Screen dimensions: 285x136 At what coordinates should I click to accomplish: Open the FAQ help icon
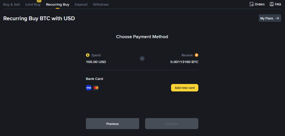click(x=271, y=4)
